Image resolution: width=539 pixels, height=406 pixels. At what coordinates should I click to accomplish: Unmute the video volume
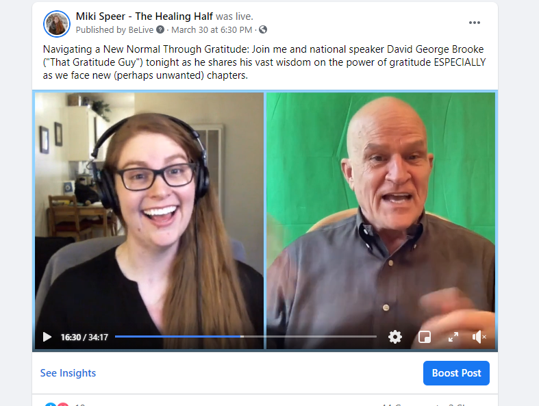[479, 337]
